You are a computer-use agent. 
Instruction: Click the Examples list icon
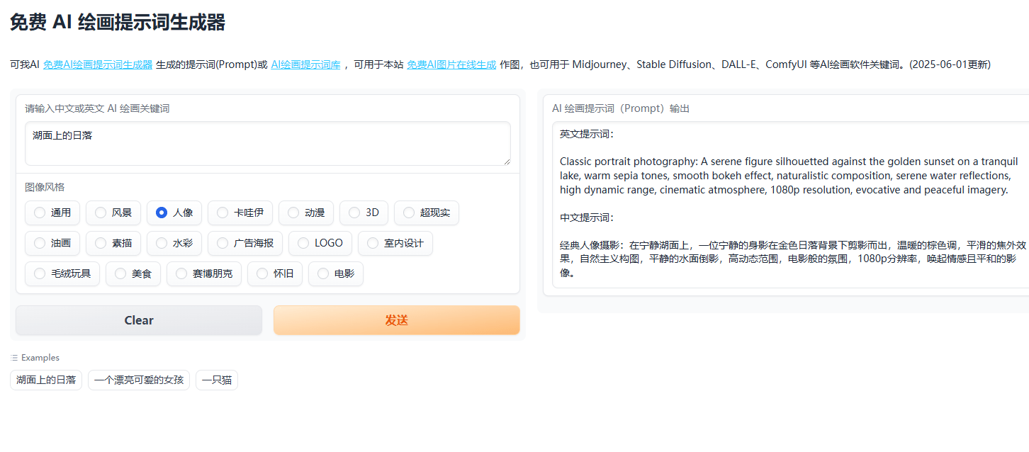[14, 357]
